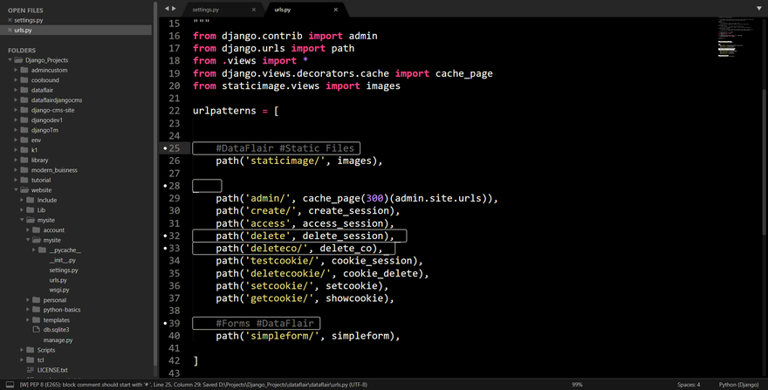The height and width of the screenshot is (390, 768).
Task: Close the urls.py editor tab
Action: point(337,10)
